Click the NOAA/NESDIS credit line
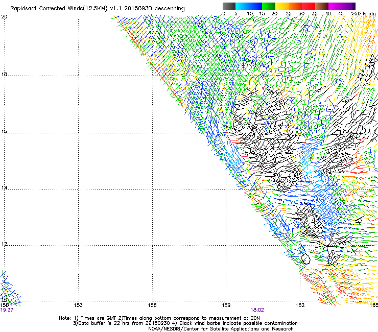 221,329
